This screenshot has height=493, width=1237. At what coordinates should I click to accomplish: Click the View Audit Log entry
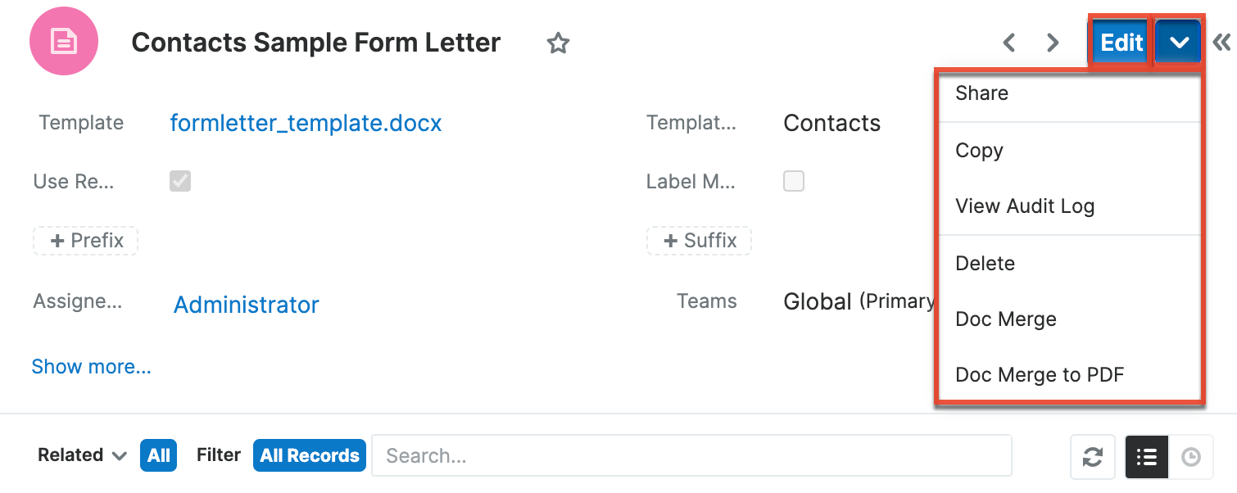[x=1025, y=206]
